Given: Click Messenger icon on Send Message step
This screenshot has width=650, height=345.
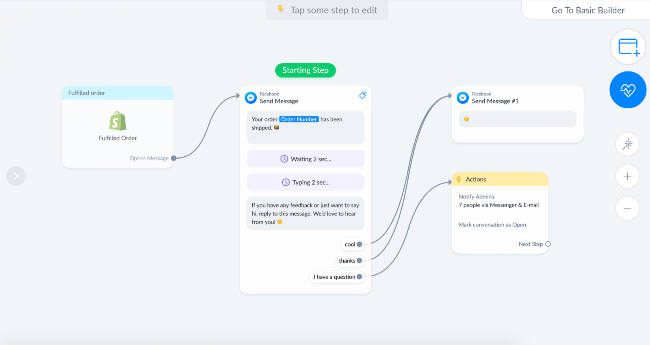Looking at the screenshot, I should 251,98.
